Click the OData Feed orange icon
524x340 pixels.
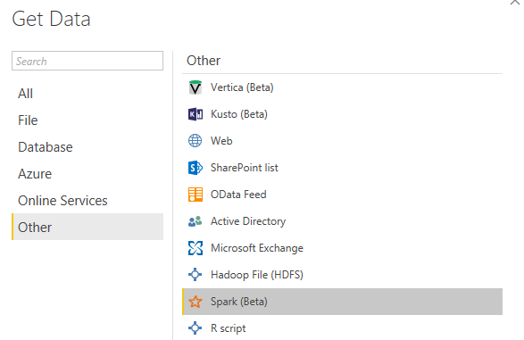pos(195,195)
